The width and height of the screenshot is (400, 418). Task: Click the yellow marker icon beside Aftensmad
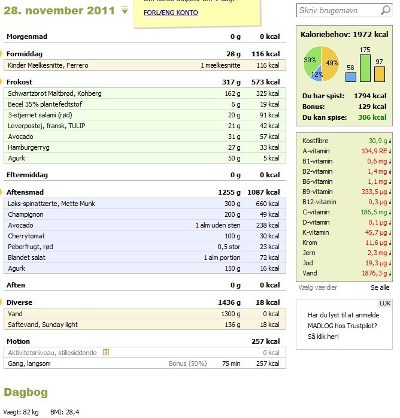point(2,192)
